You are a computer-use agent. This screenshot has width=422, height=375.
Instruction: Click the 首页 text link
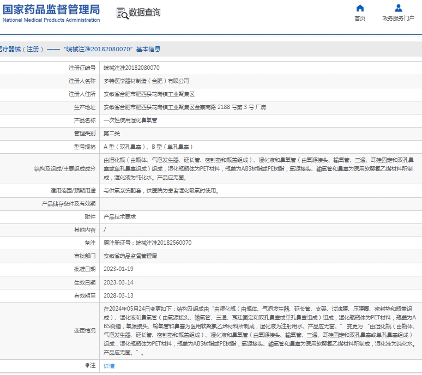[x=360, y=19]
